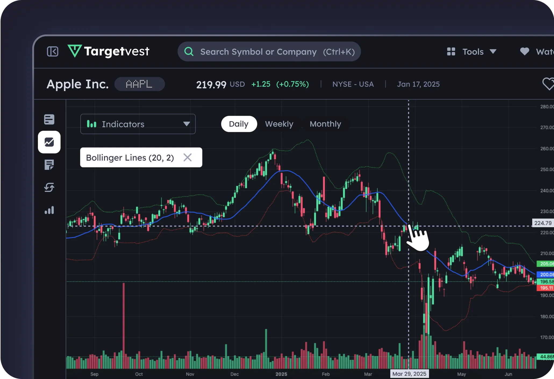Click the Oct label on time axis
Image resolution: width=554 pixels, height=379 pixels.
[139, 374]
